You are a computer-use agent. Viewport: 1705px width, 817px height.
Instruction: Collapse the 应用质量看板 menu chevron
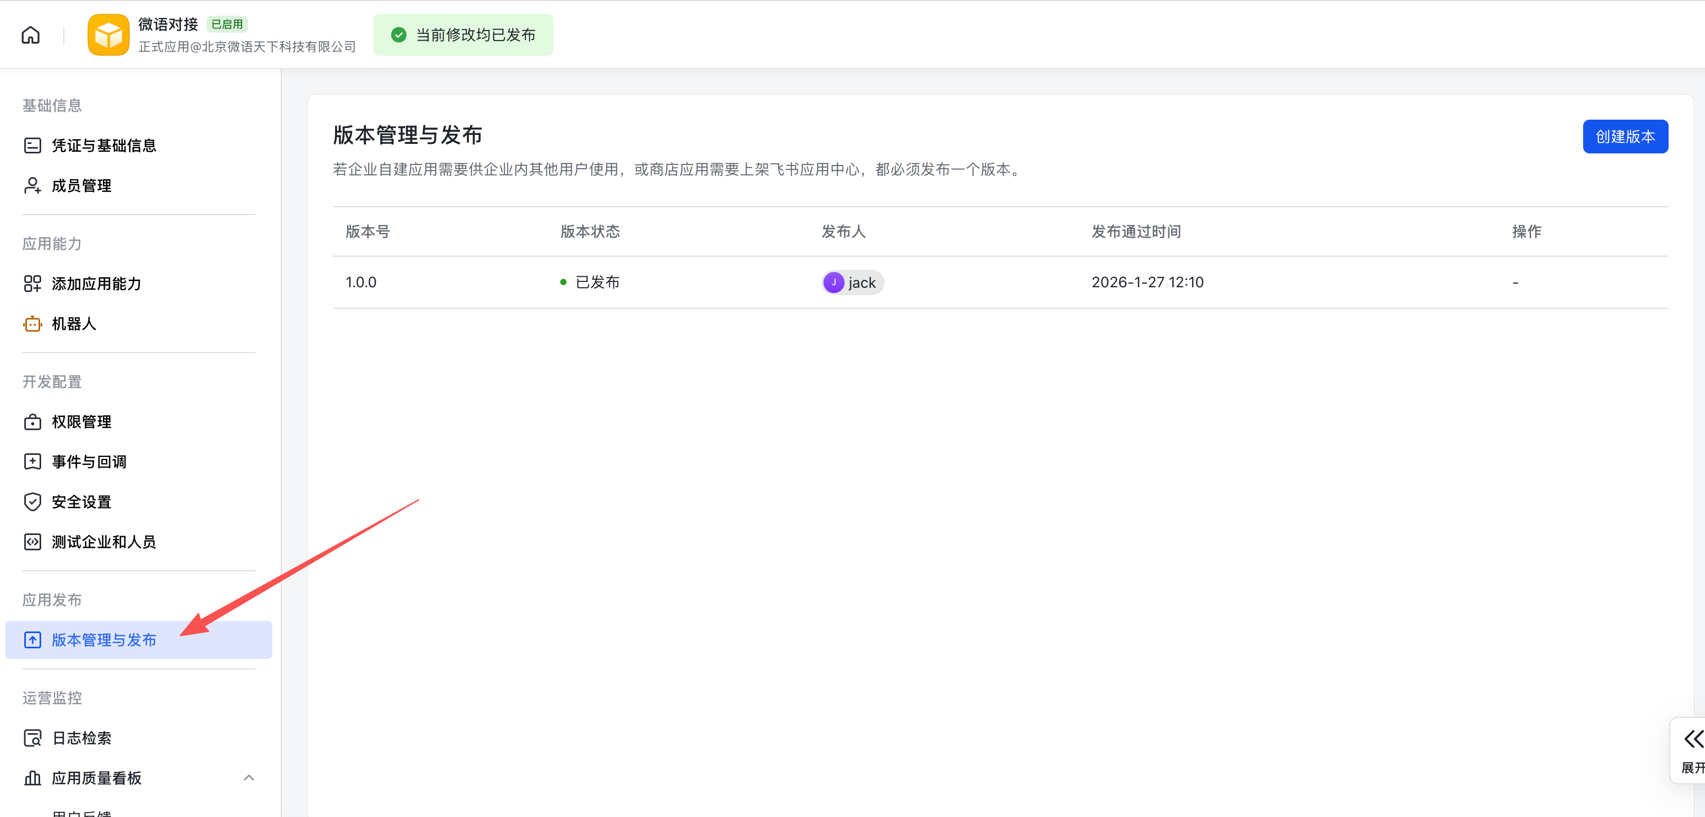click(249, 777)
